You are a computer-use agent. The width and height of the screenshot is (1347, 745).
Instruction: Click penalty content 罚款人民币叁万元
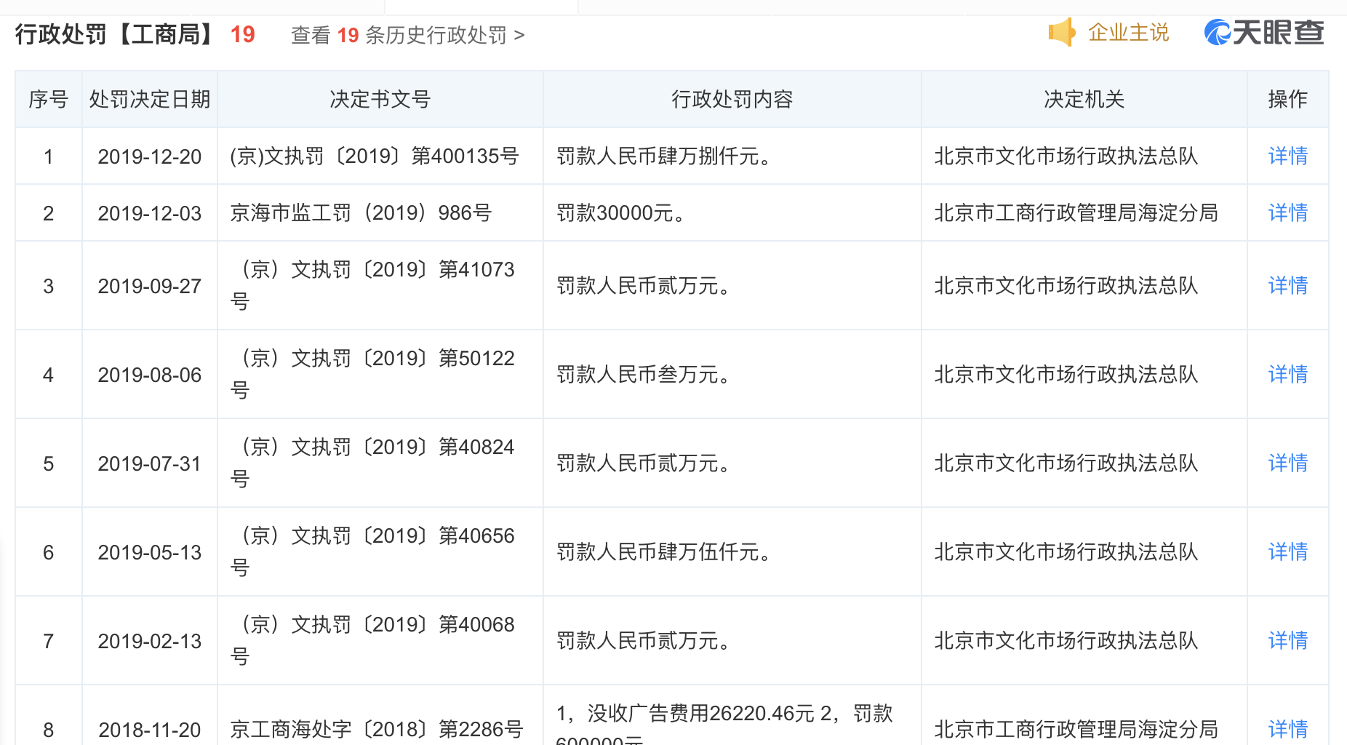click(645, 375)
